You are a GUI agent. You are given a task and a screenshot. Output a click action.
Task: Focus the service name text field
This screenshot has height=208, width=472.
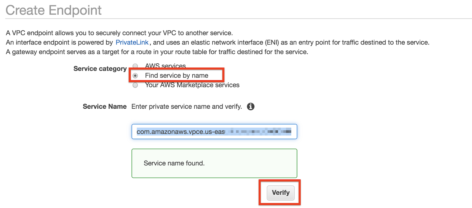coord(214,131)
